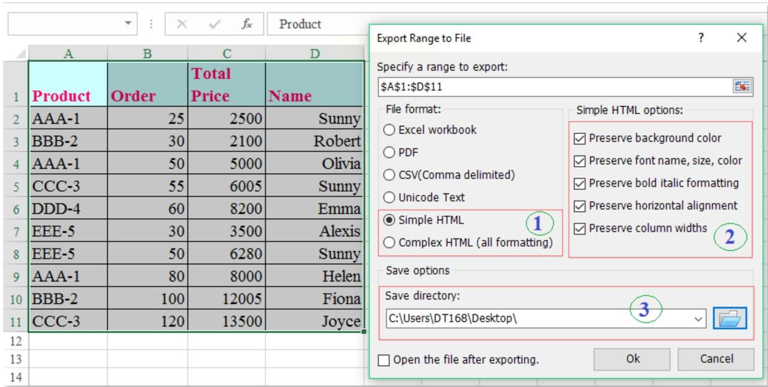
Task: Click cell with value 6005
Action: (226, 186)
